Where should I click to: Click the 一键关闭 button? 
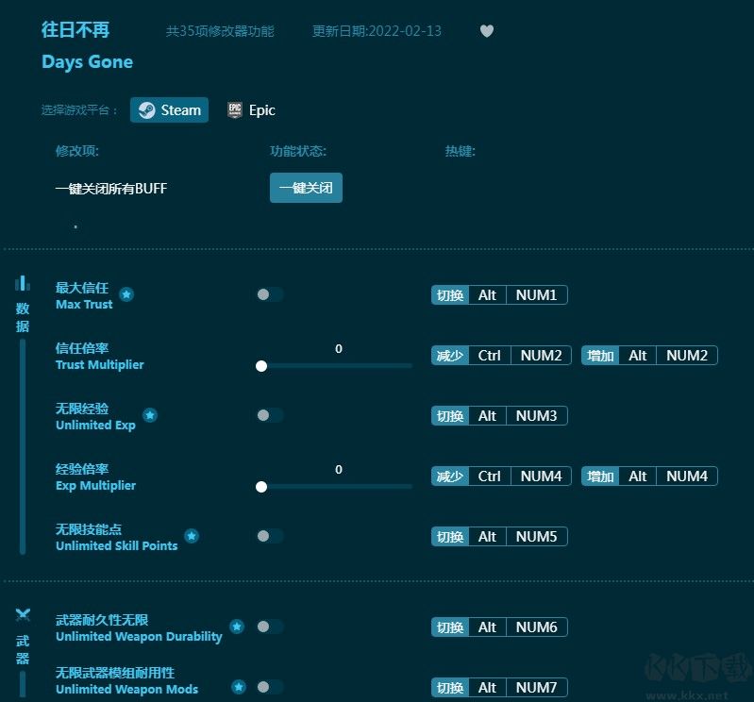[306, 188]
